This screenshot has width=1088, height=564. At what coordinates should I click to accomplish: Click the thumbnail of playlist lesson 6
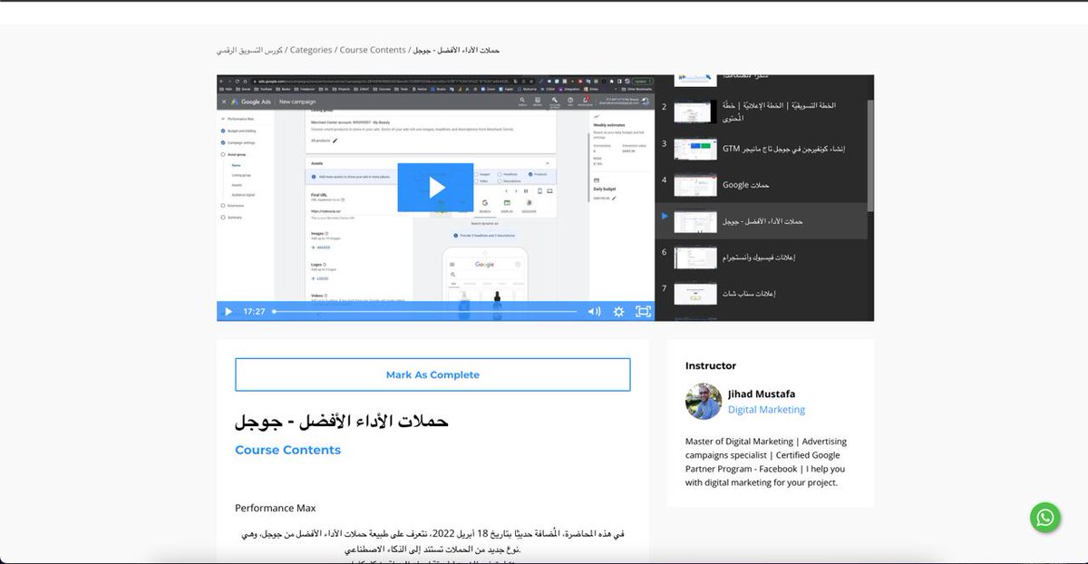695,258
